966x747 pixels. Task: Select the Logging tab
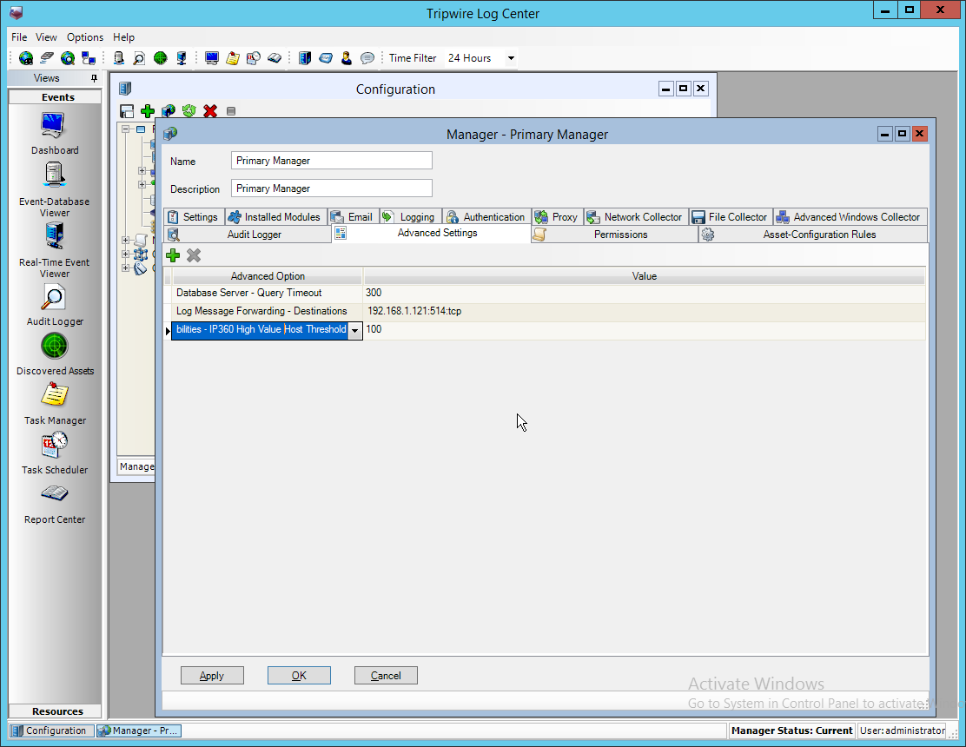point(410,217)
